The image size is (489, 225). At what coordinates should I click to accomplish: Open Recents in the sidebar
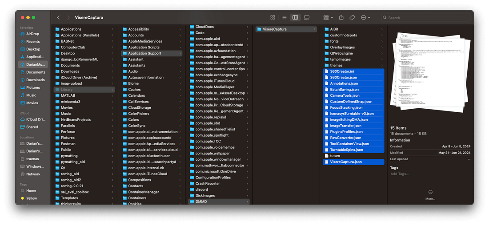[33, 41]
